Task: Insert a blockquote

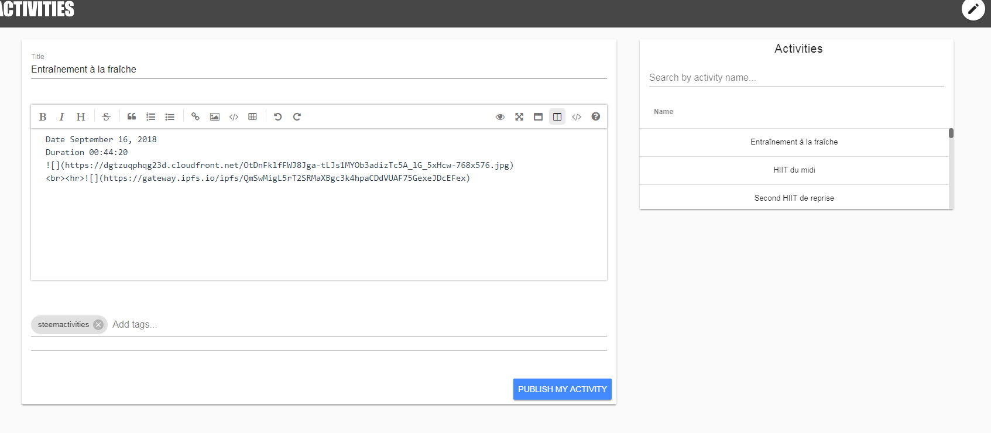Action: coord(132,117)
